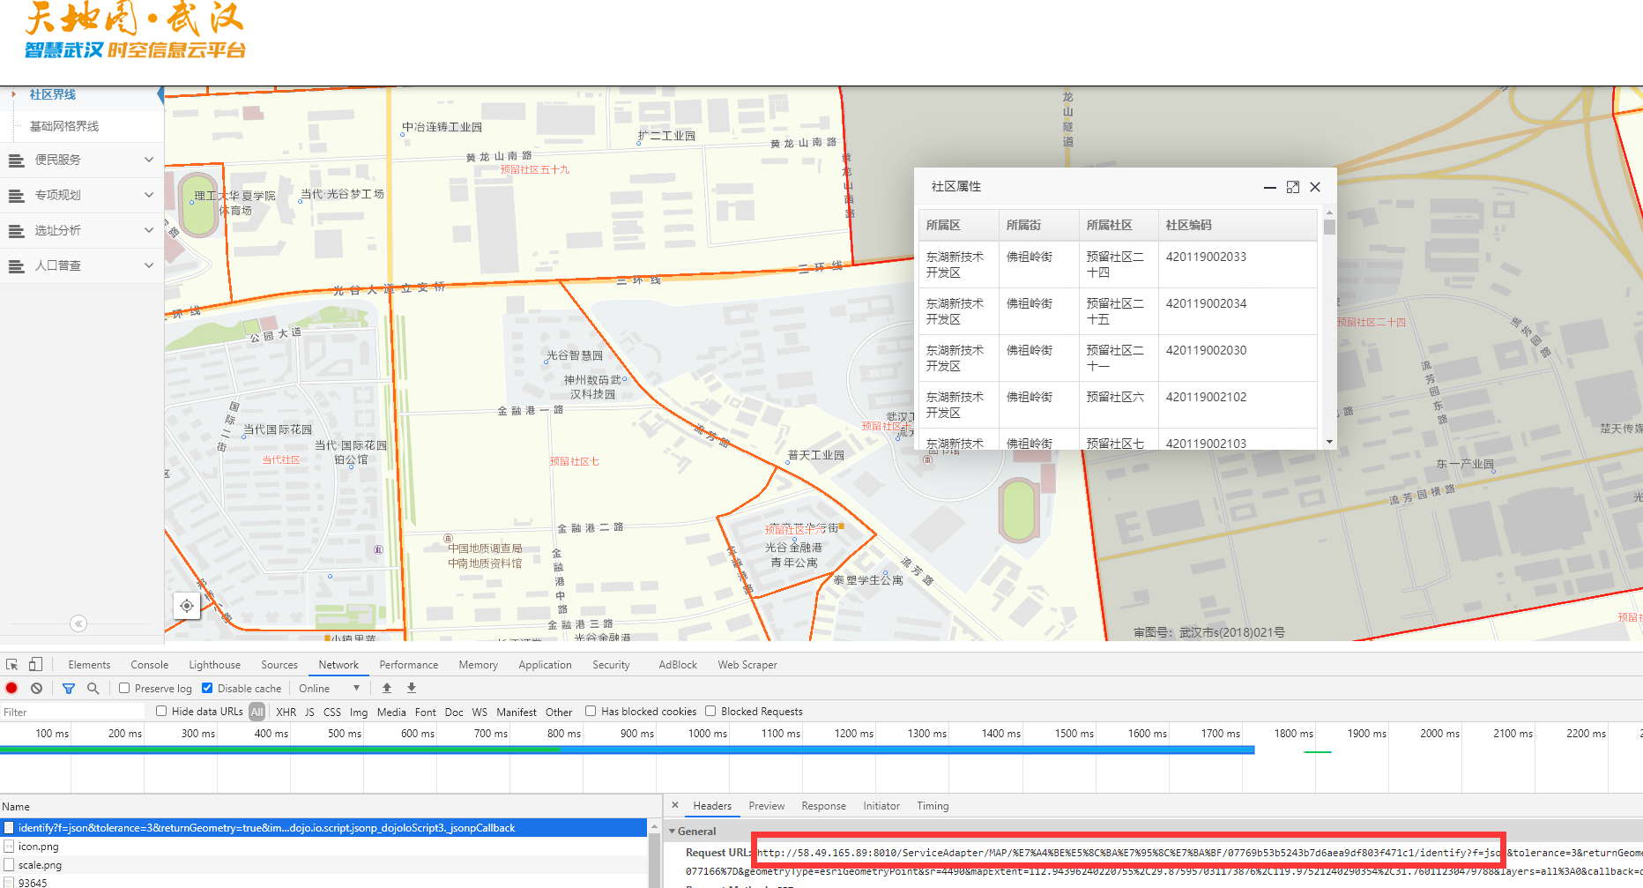The width and height of the screenshot is (1643, 888).
Task: Expand the 便民服务 section chevron
Action: 149,160
